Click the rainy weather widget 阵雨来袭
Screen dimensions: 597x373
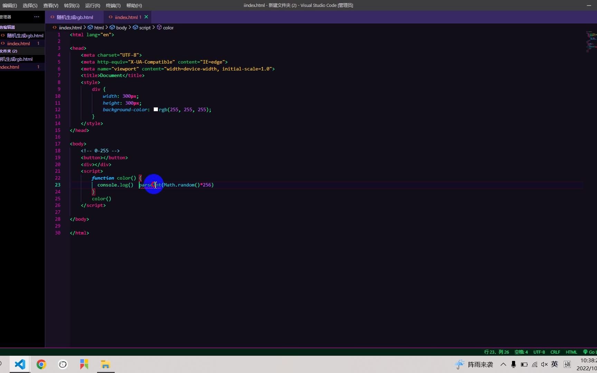[x=474, y=364]
